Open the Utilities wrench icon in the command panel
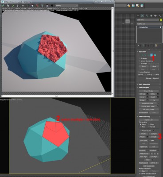The width and height of the screenshot is (163, 177). (x=160, y=16)
